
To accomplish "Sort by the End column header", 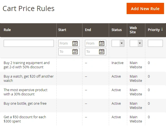I will [x=95, y=30].
